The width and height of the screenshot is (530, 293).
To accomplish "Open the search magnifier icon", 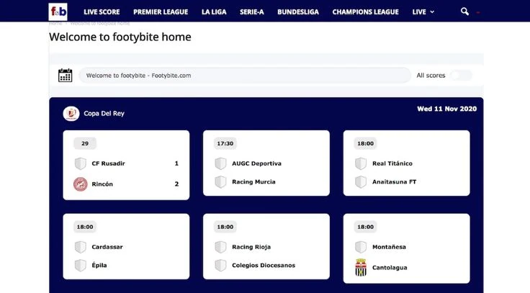I will click(x=464, y=12).
